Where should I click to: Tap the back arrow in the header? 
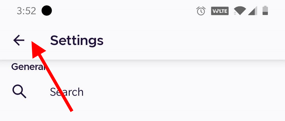[x=19, y=41]
